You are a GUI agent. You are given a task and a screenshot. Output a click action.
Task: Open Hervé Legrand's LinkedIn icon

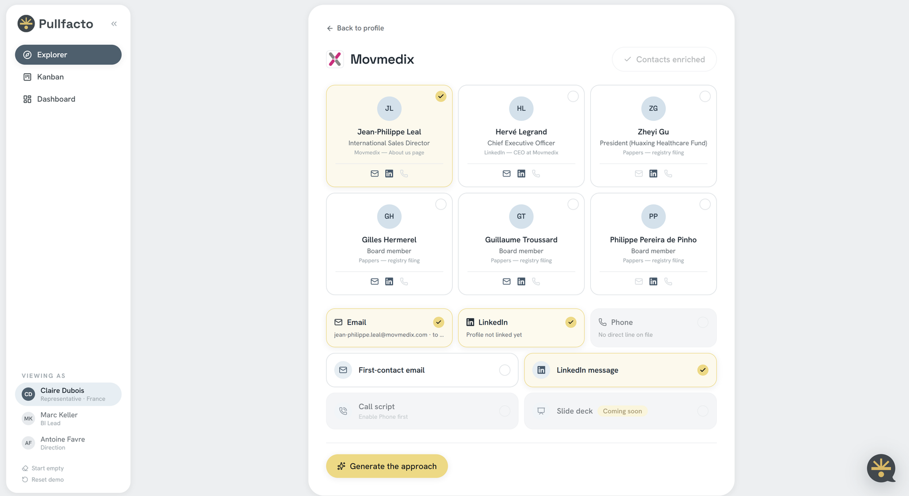pyautogui.click(x=522, y=174)
